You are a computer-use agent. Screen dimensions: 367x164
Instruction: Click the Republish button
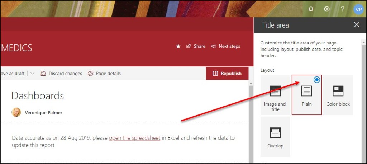[227, 74]
